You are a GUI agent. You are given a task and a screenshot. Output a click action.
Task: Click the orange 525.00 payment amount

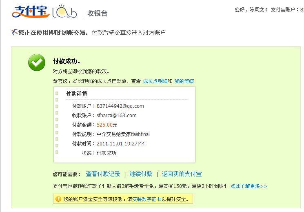(104, 125)
